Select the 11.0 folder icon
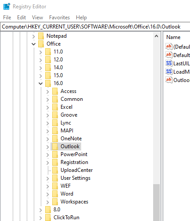The width and height of the screenshot is (190, 221). point(48,52)
